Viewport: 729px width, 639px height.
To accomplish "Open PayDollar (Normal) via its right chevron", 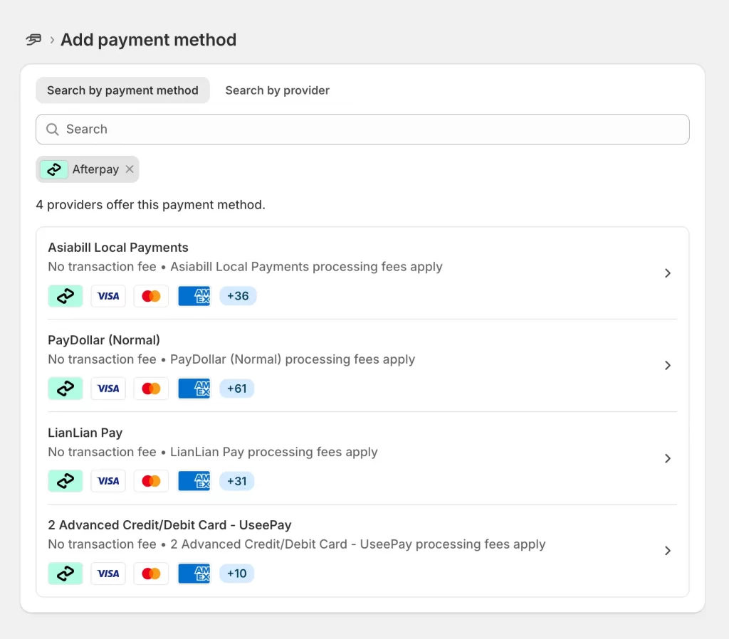I will [x=667, y=366].
